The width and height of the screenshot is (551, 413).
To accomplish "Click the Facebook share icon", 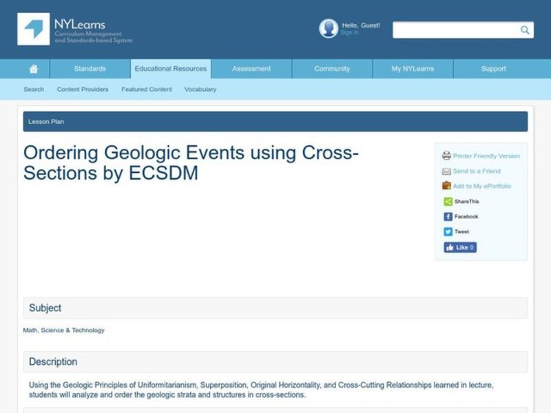I will (x=448, y=215).
